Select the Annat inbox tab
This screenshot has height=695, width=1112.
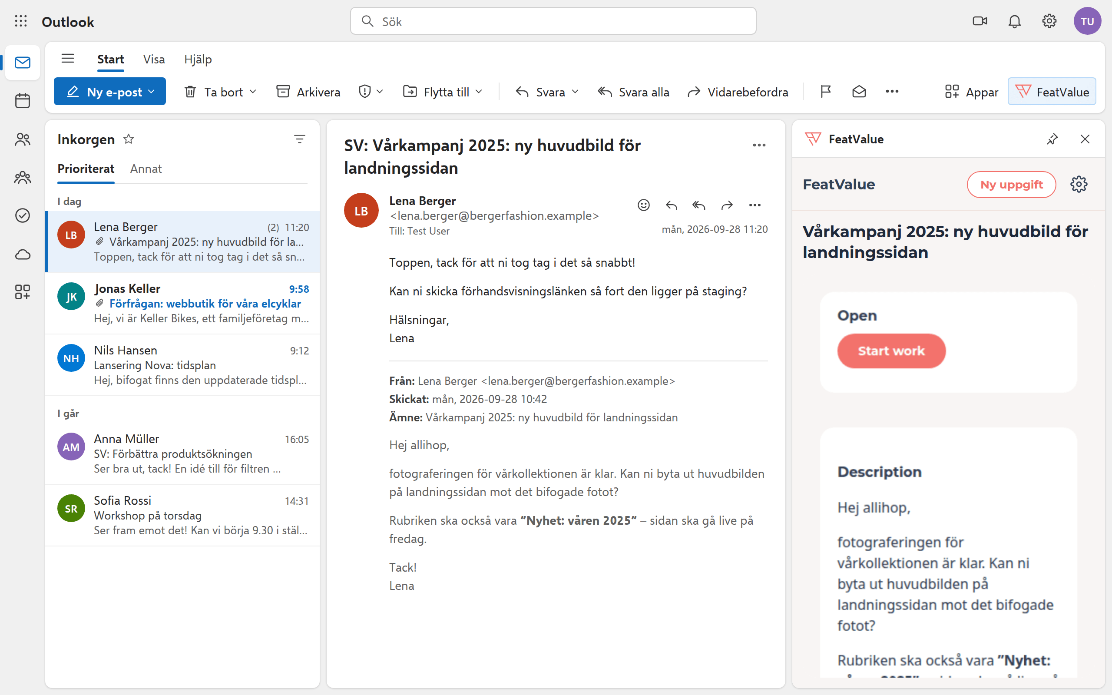(146, 169)
